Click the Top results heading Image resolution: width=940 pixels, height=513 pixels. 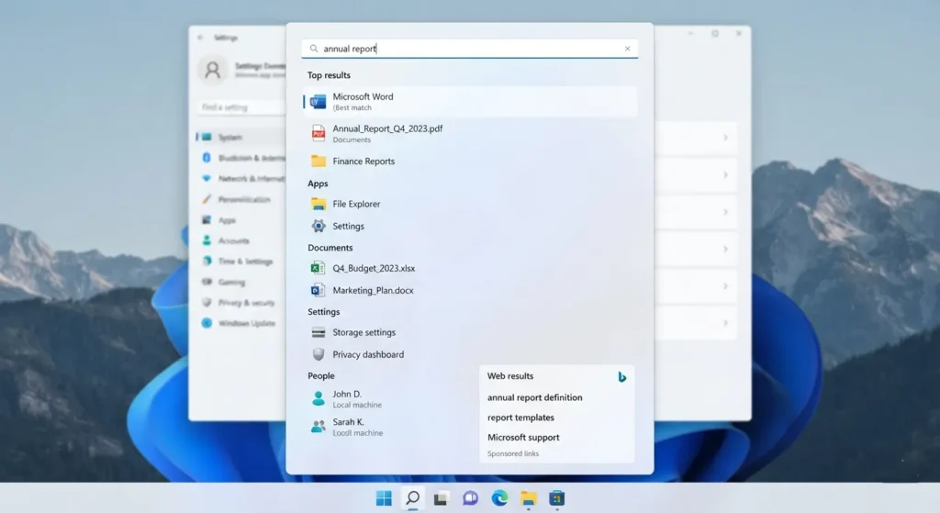[330, 75]
